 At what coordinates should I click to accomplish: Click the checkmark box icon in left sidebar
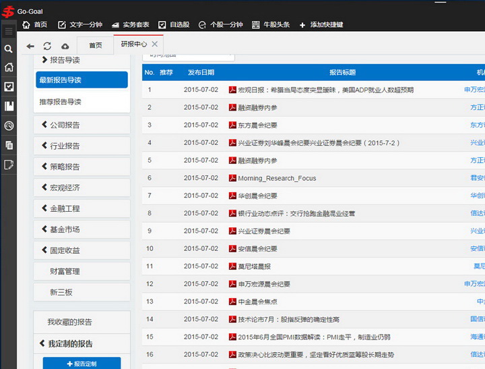click(8, 86)
